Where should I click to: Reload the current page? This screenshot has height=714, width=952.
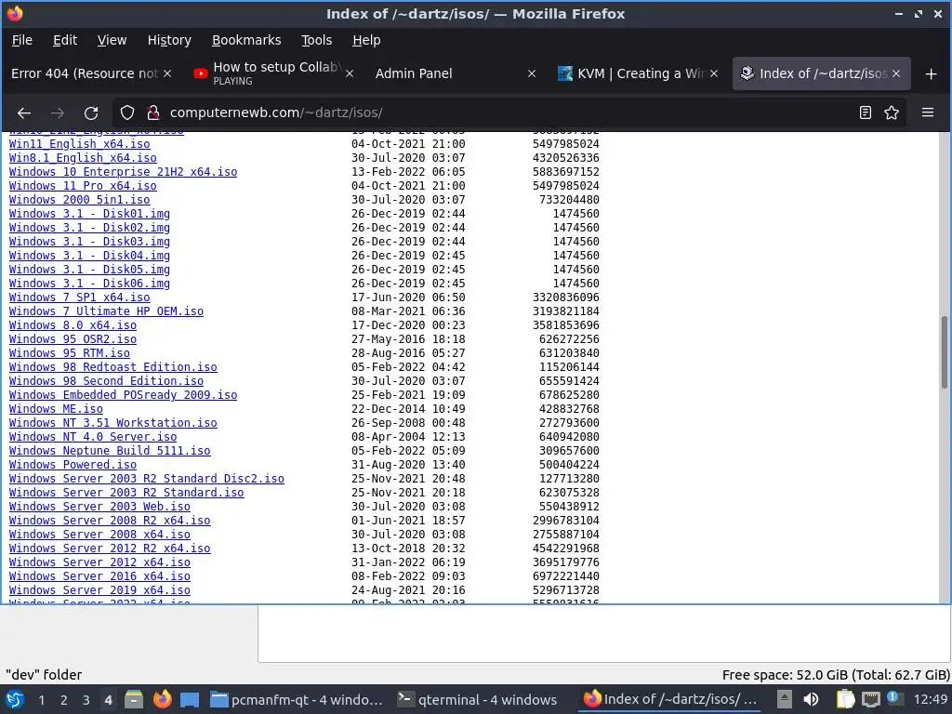point(91,112)
